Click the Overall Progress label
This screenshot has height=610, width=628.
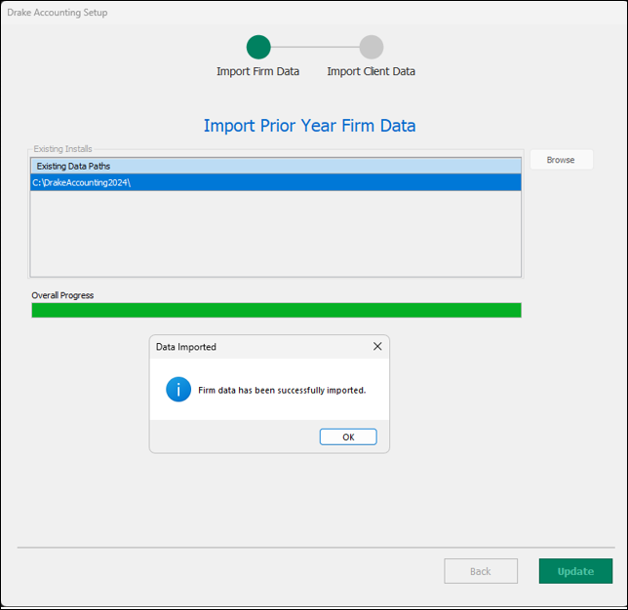(62, 295)
